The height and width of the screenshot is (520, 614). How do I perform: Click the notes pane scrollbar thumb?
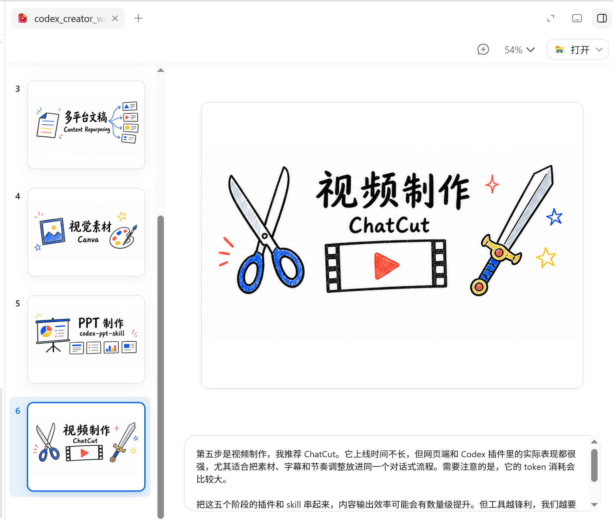(x=594, y=465)
